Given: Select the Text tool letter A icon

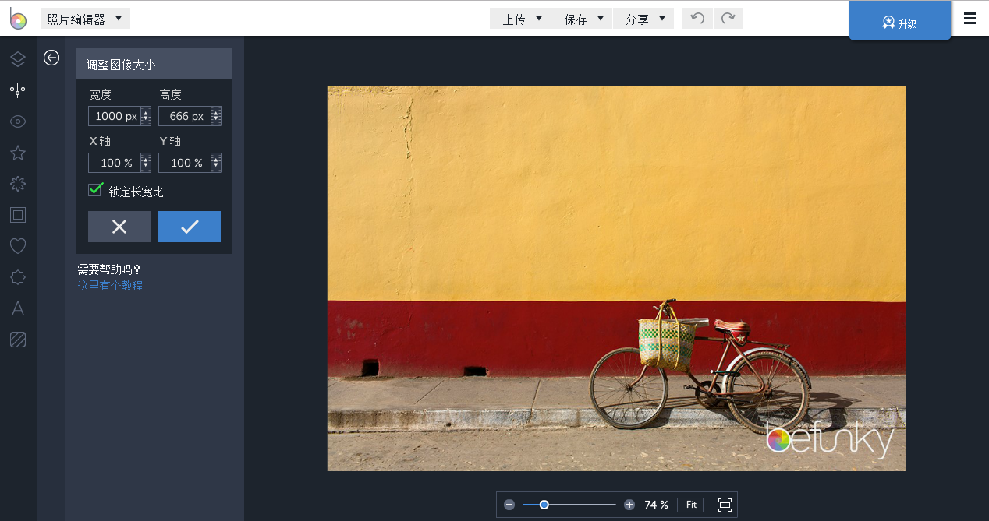Looking at the screenshot, I should (18, 308).
